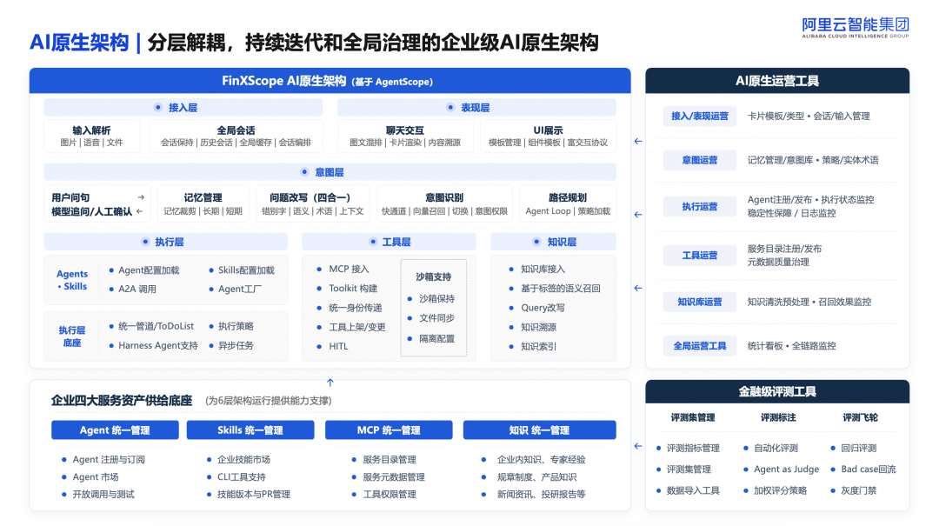Select the Agent工厂 bullet

(235, 289)
